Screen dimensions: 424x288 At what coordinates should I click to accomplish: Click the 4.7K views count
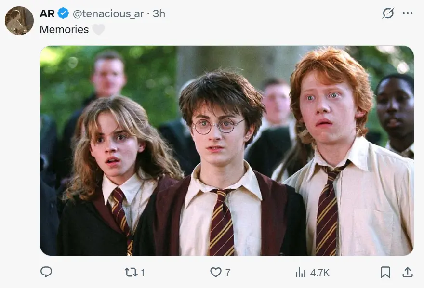coord(319,273)
